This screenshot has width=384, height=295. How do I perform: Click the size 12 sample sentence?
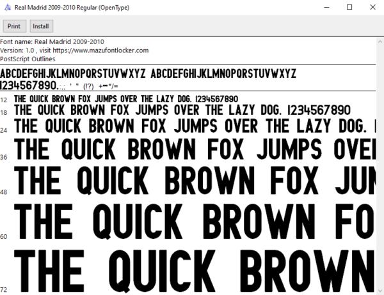[126, 99]
